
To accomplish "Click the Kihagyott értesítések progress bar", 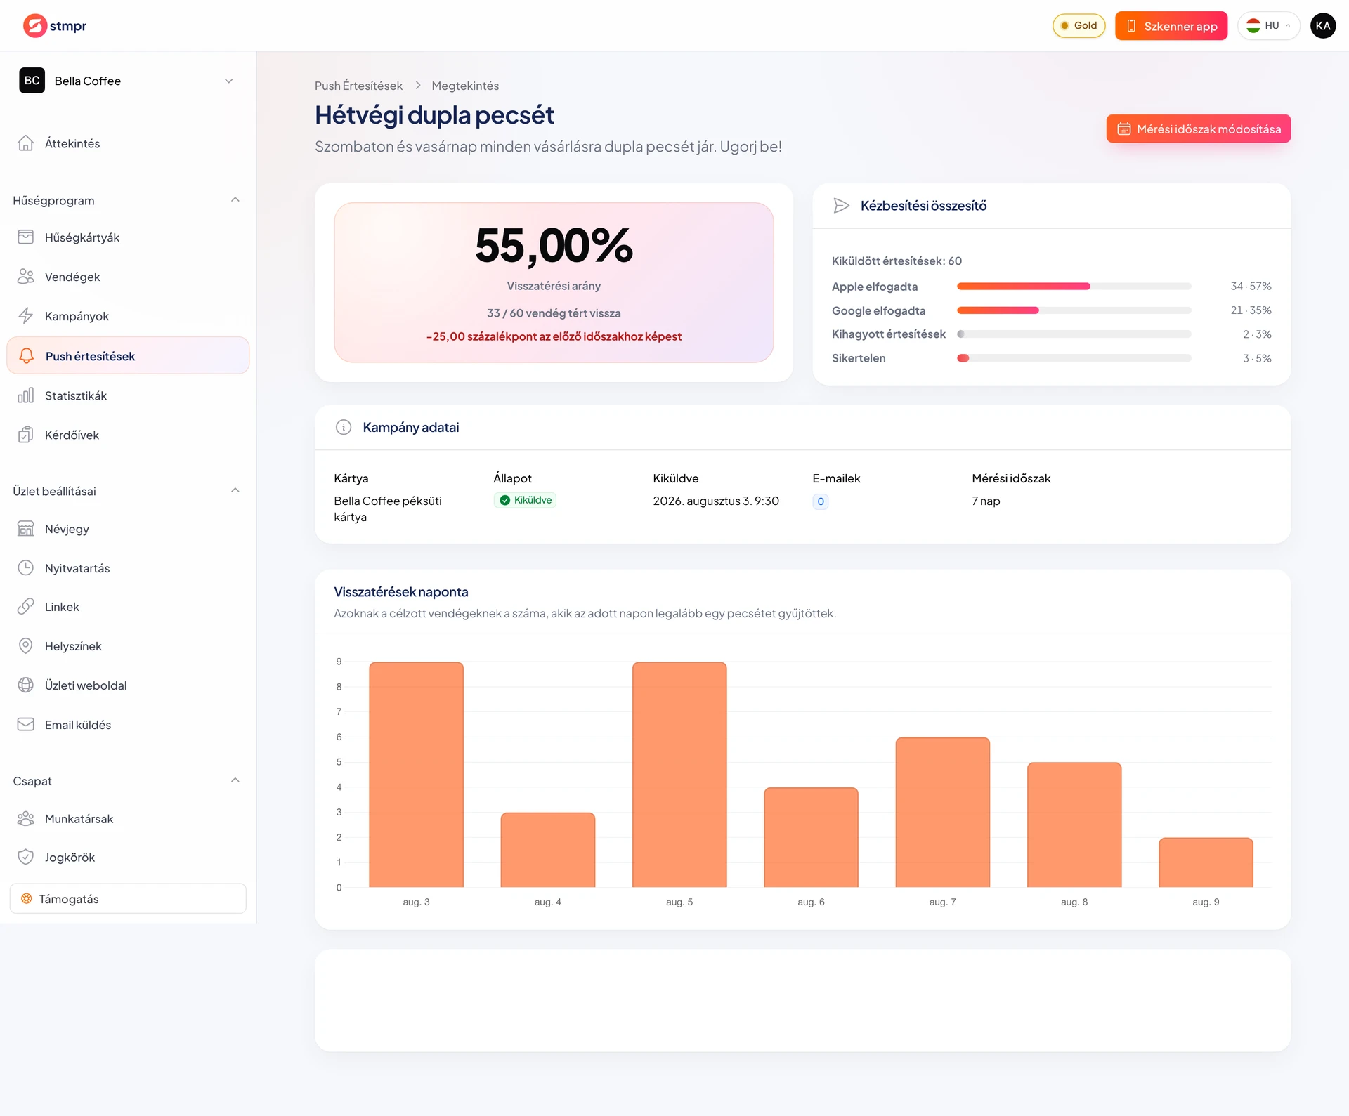I will pos(1074,334).
